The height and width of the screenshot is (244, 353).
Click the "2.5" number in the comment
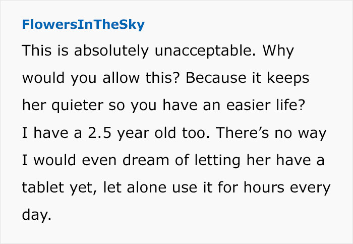[x=99, y=133]
